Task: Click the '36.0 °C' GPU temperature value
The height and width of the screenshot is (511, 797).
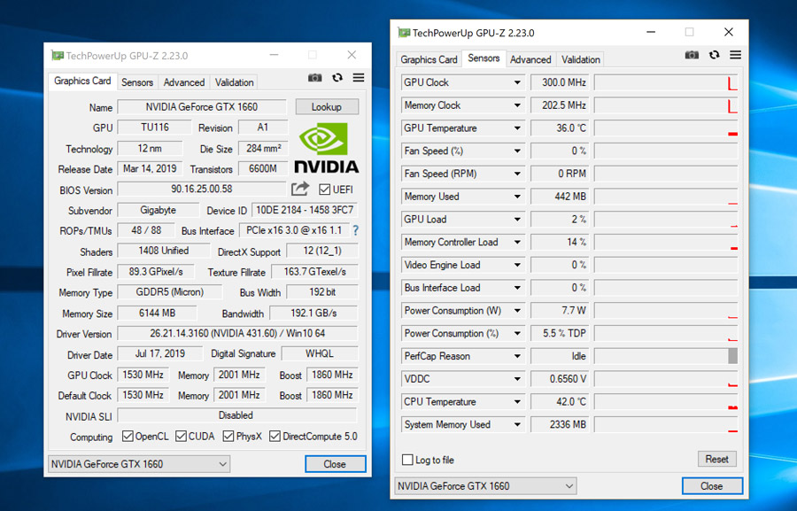Action: (x=560, y=128)
